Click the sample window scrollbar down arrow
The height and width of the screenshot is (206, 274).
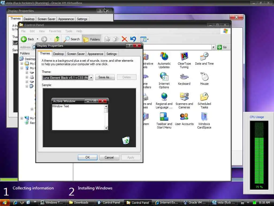pyautogui.click(x=106, y=128)
